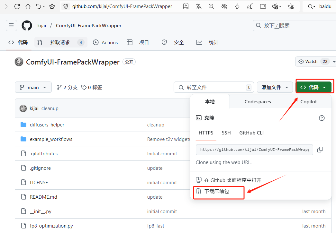Image resolution: width=336 pixels, height=233 pixels.
Task: Copy clone URL with copy icon
Action: tap(320, 150)
